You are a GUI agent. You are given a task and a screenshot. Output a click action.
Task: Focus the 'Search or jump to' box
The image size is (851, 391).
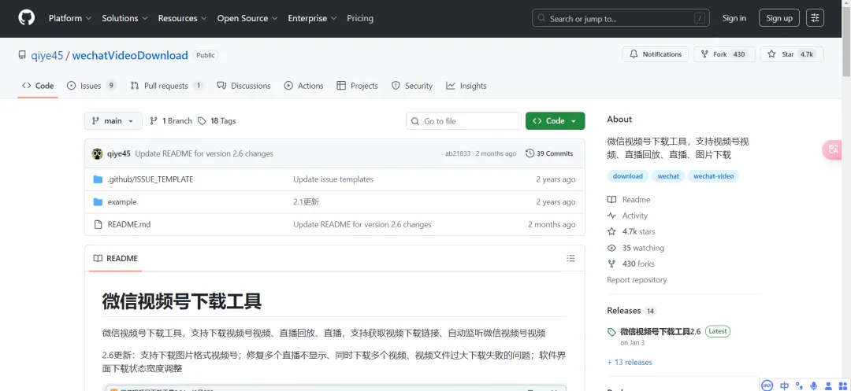coord(622,18)
